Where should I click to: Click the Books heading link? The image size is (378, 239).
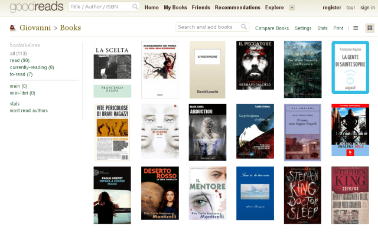pyautogui.click(x=70, y=28)
